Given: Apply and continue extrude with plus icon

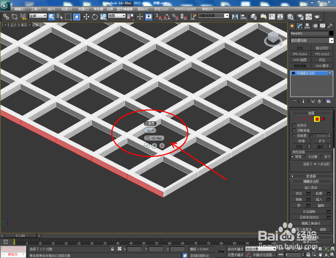Looking at the screenshot, I should pos(154,146).
